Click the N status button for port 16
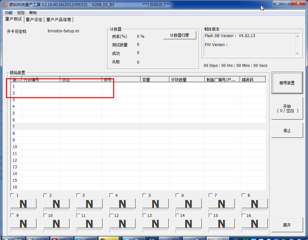Screen dimensions: 308x240 click(254, 224)
